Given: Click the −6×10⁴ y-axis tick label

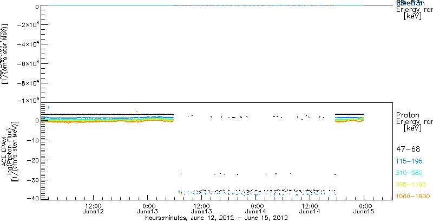Looking at the screenshot, I should (28, 63).
